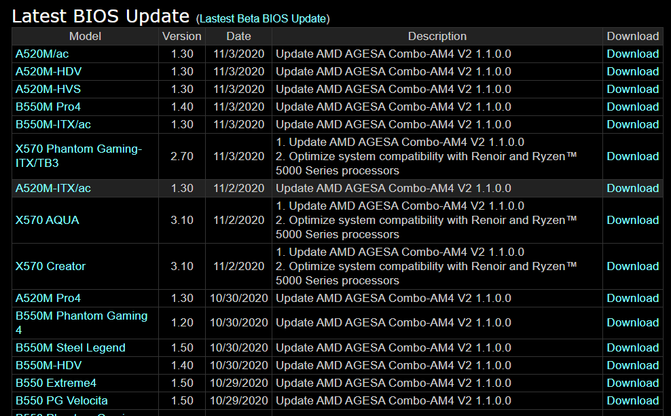This screenshot has width=671, height=416.
Task: Select version 2.70 cell for X570 Phantom Gaming
Action: click(182, 156)
